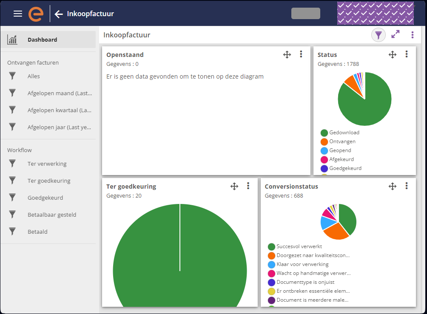The height and width of the screenshot is (314, 427).
Task: Toggle the Ontvangen legend swatch
Action: click(324, 142)
